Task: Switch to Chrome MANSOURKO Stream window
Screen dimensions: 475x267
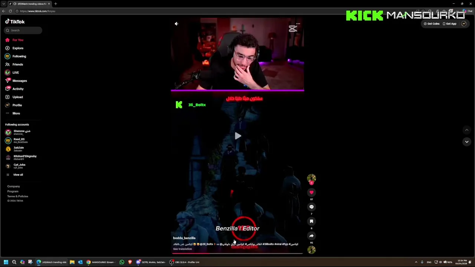Action: [x=101, y=262]
